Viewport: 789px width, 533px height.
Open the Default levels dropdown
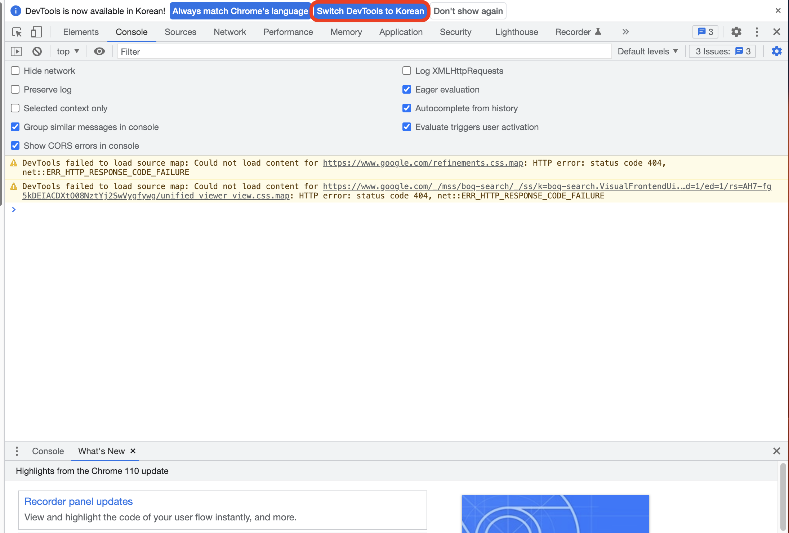[x=648, y=51]
